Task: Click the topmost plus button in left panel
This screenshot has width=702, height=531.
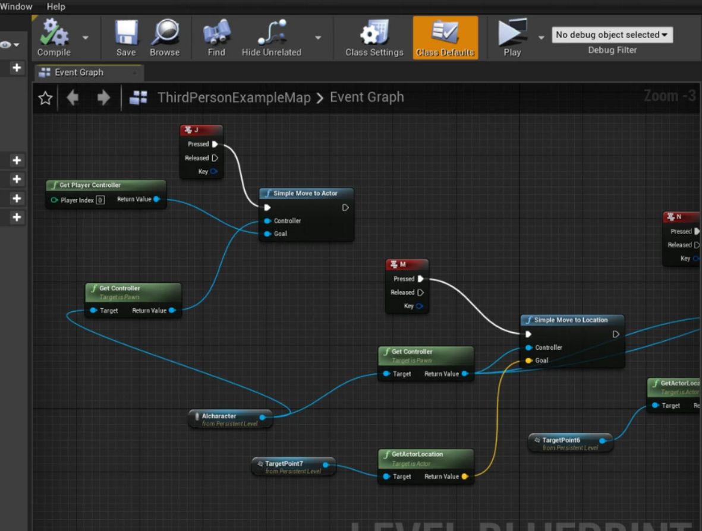Action: [17, 68]
